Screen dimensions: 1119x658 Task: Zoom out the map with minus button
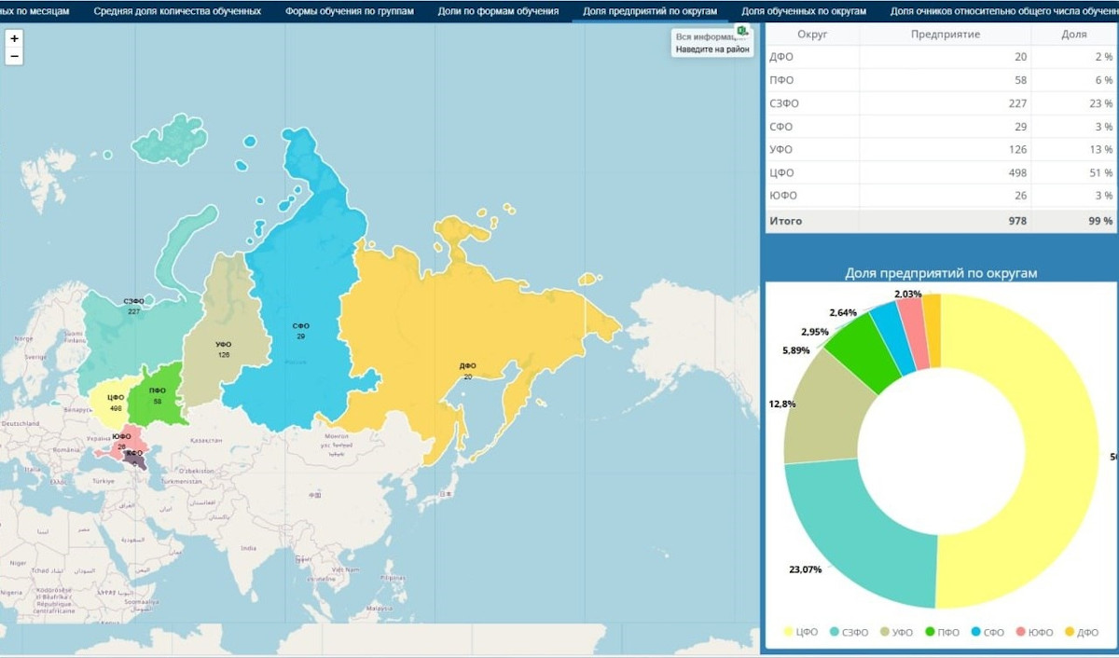coord(14,57)
